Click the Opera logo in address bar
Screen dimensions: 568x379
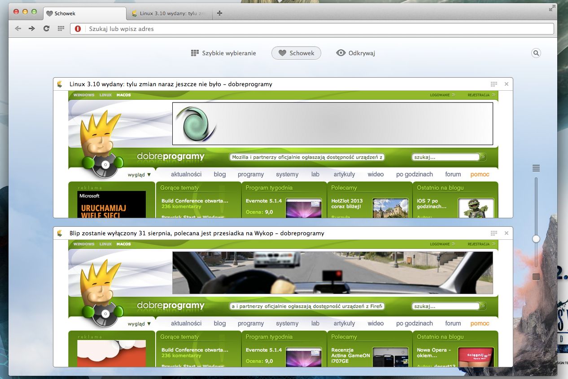coord(78,29)
